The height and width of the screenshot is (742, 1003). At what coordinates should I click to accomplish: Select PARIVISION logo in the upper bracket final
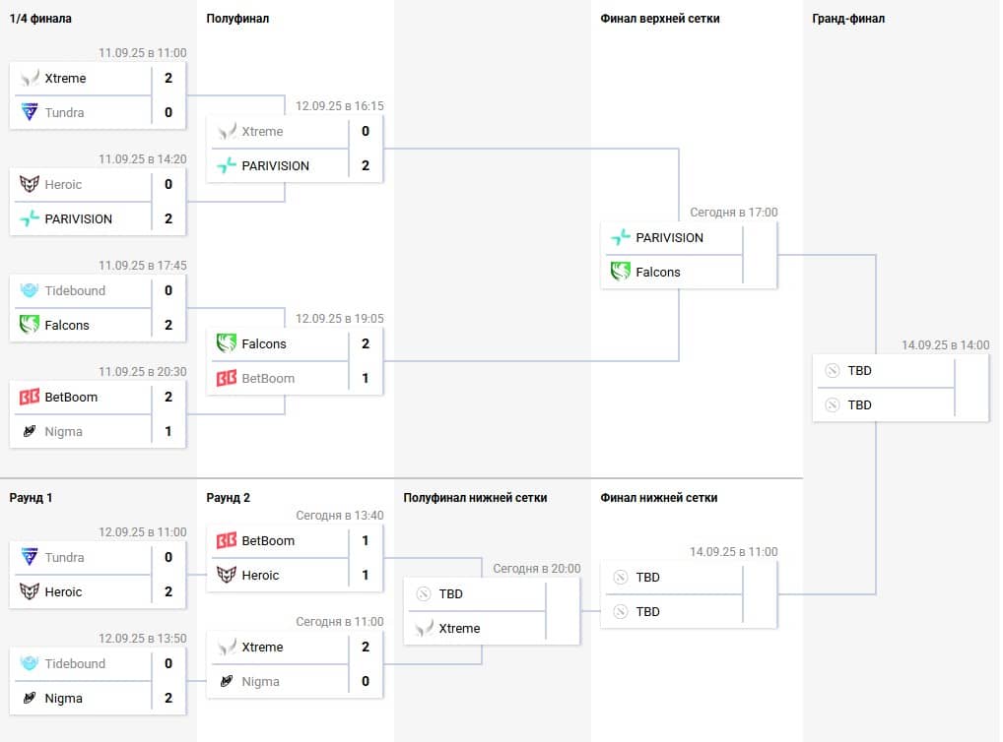coord(621,237)
